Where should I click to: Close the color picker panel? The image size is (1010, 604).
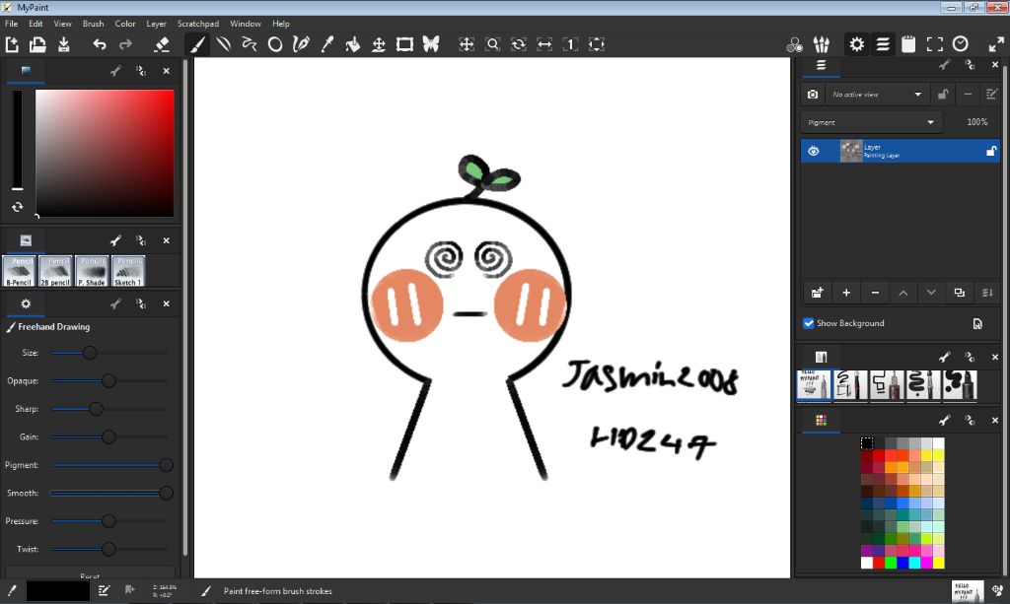coord(166,71)
